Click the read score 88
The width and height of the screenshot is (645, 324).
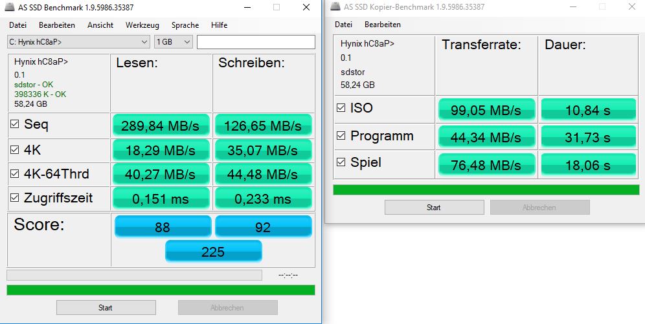pos(163,227)
